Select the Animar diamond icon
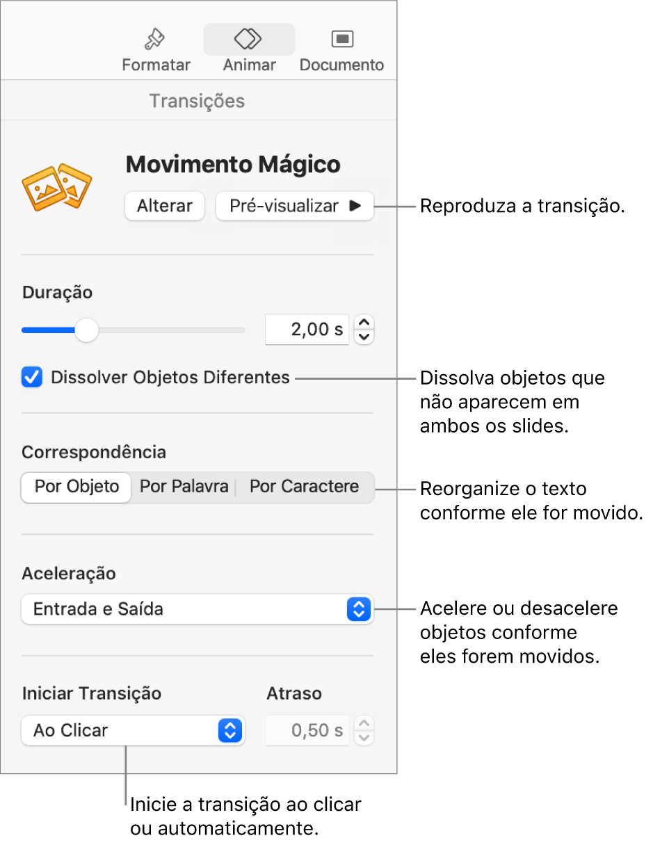Image resolution: width=653 pixels, height=847 pixels. [248, 40]
